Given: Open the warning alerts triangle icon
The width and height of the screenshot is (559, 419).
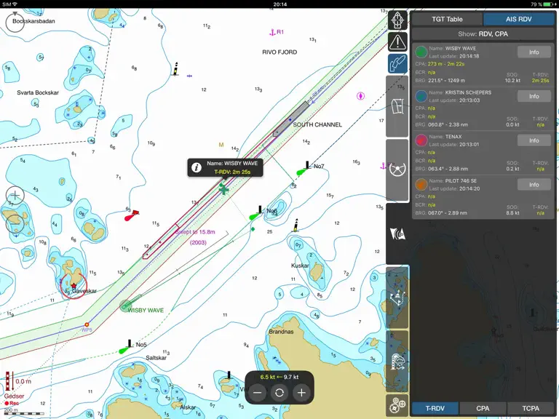Looking at the screenshot, I should click(x=397, y=42).
